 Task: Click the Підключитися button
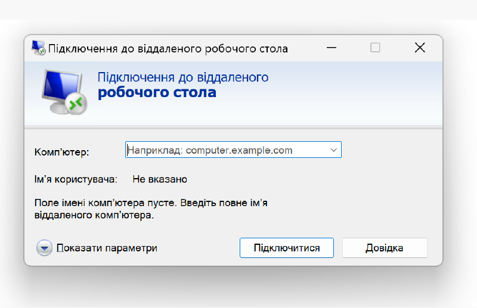(287, 248)
